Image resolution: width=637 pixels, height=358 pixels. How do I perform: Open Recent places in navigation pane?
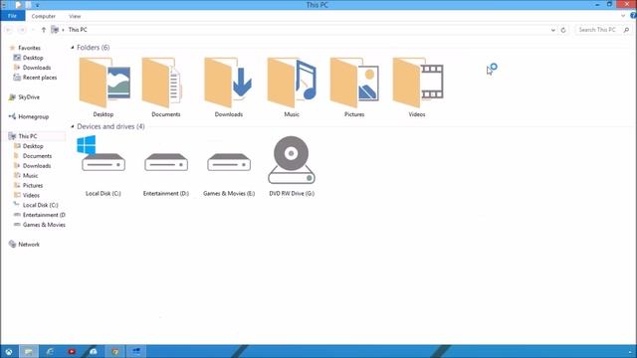pos(40,78)
